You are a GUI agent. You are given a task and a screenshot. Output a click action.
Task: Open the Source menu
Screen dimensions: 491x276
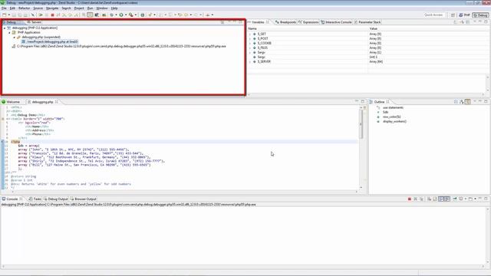coord(38,8)
